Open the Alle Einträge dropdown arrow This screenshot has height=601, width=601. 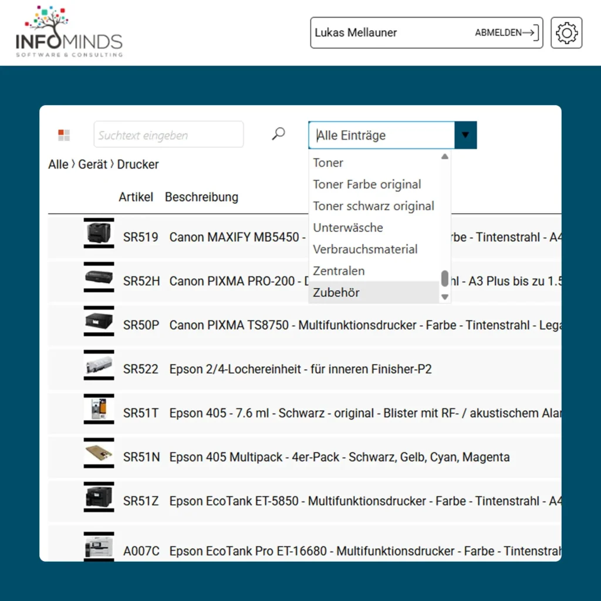pyautogui.click(x=465, y=134)
